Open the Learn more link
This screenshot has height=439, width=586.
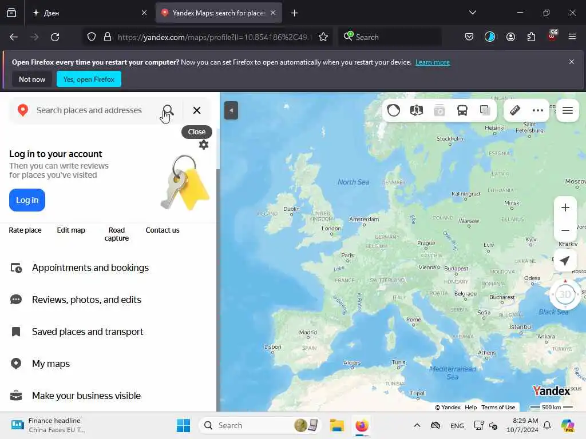pos(433,62)
